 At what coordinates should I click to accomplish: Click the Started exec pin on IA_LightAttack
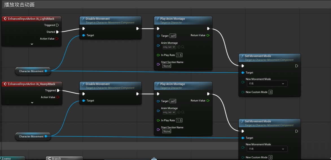58,32
